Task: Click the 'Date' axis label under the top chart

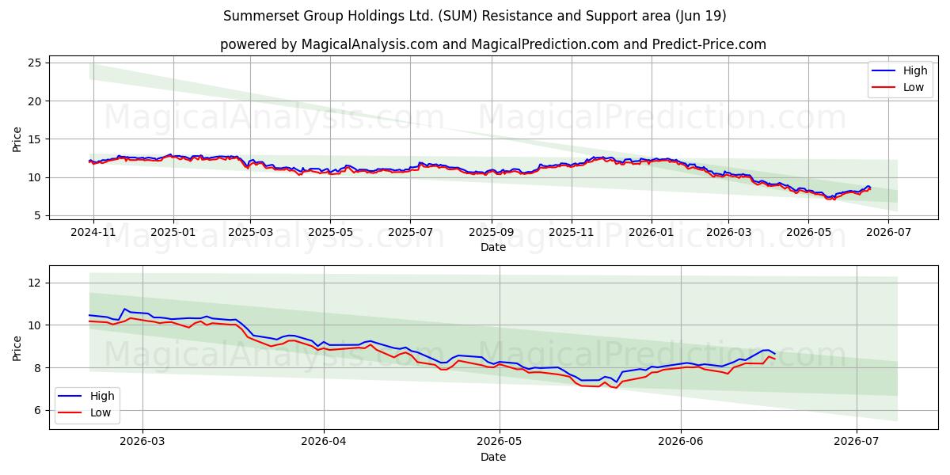Action: click(493, 248)
